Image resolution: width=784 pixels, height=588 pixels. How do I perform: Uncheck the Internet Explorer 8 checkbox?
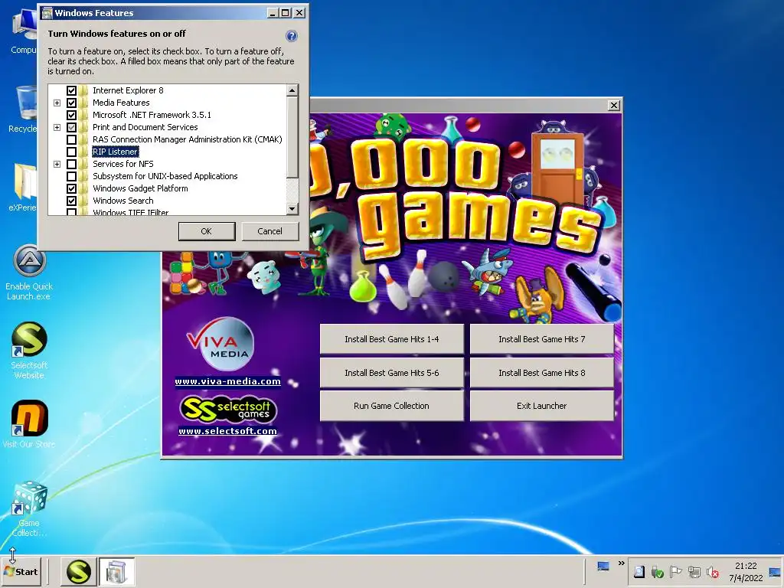[x=71, y=90]
